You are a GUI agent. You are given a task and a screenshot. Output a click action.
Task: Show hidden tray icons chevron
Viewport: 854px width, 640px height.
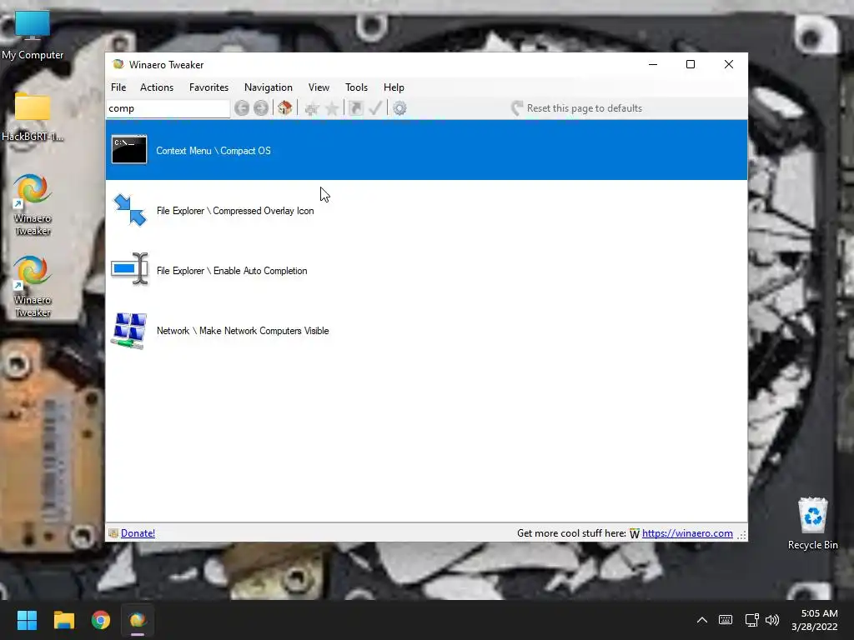(x=702, y=620)
